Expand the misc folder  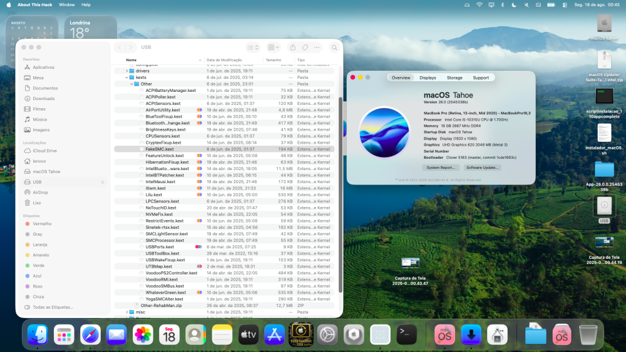[x=127, y=312]
